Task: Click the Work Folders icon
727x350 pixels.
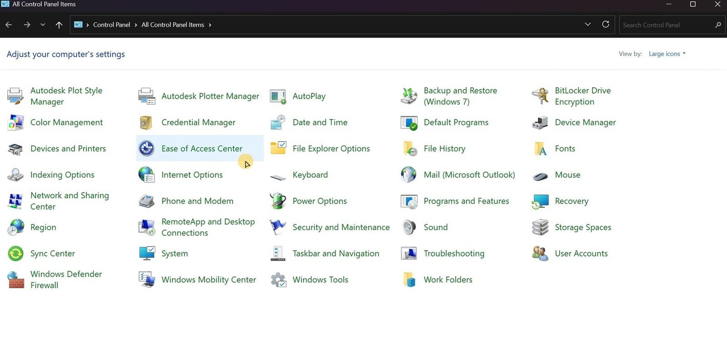Action: [409, 280]
